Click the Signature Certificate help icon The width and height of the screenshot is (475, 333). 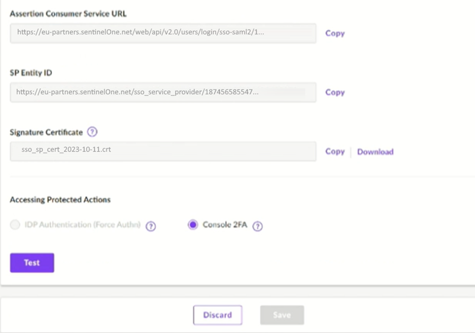click(92, 132)
